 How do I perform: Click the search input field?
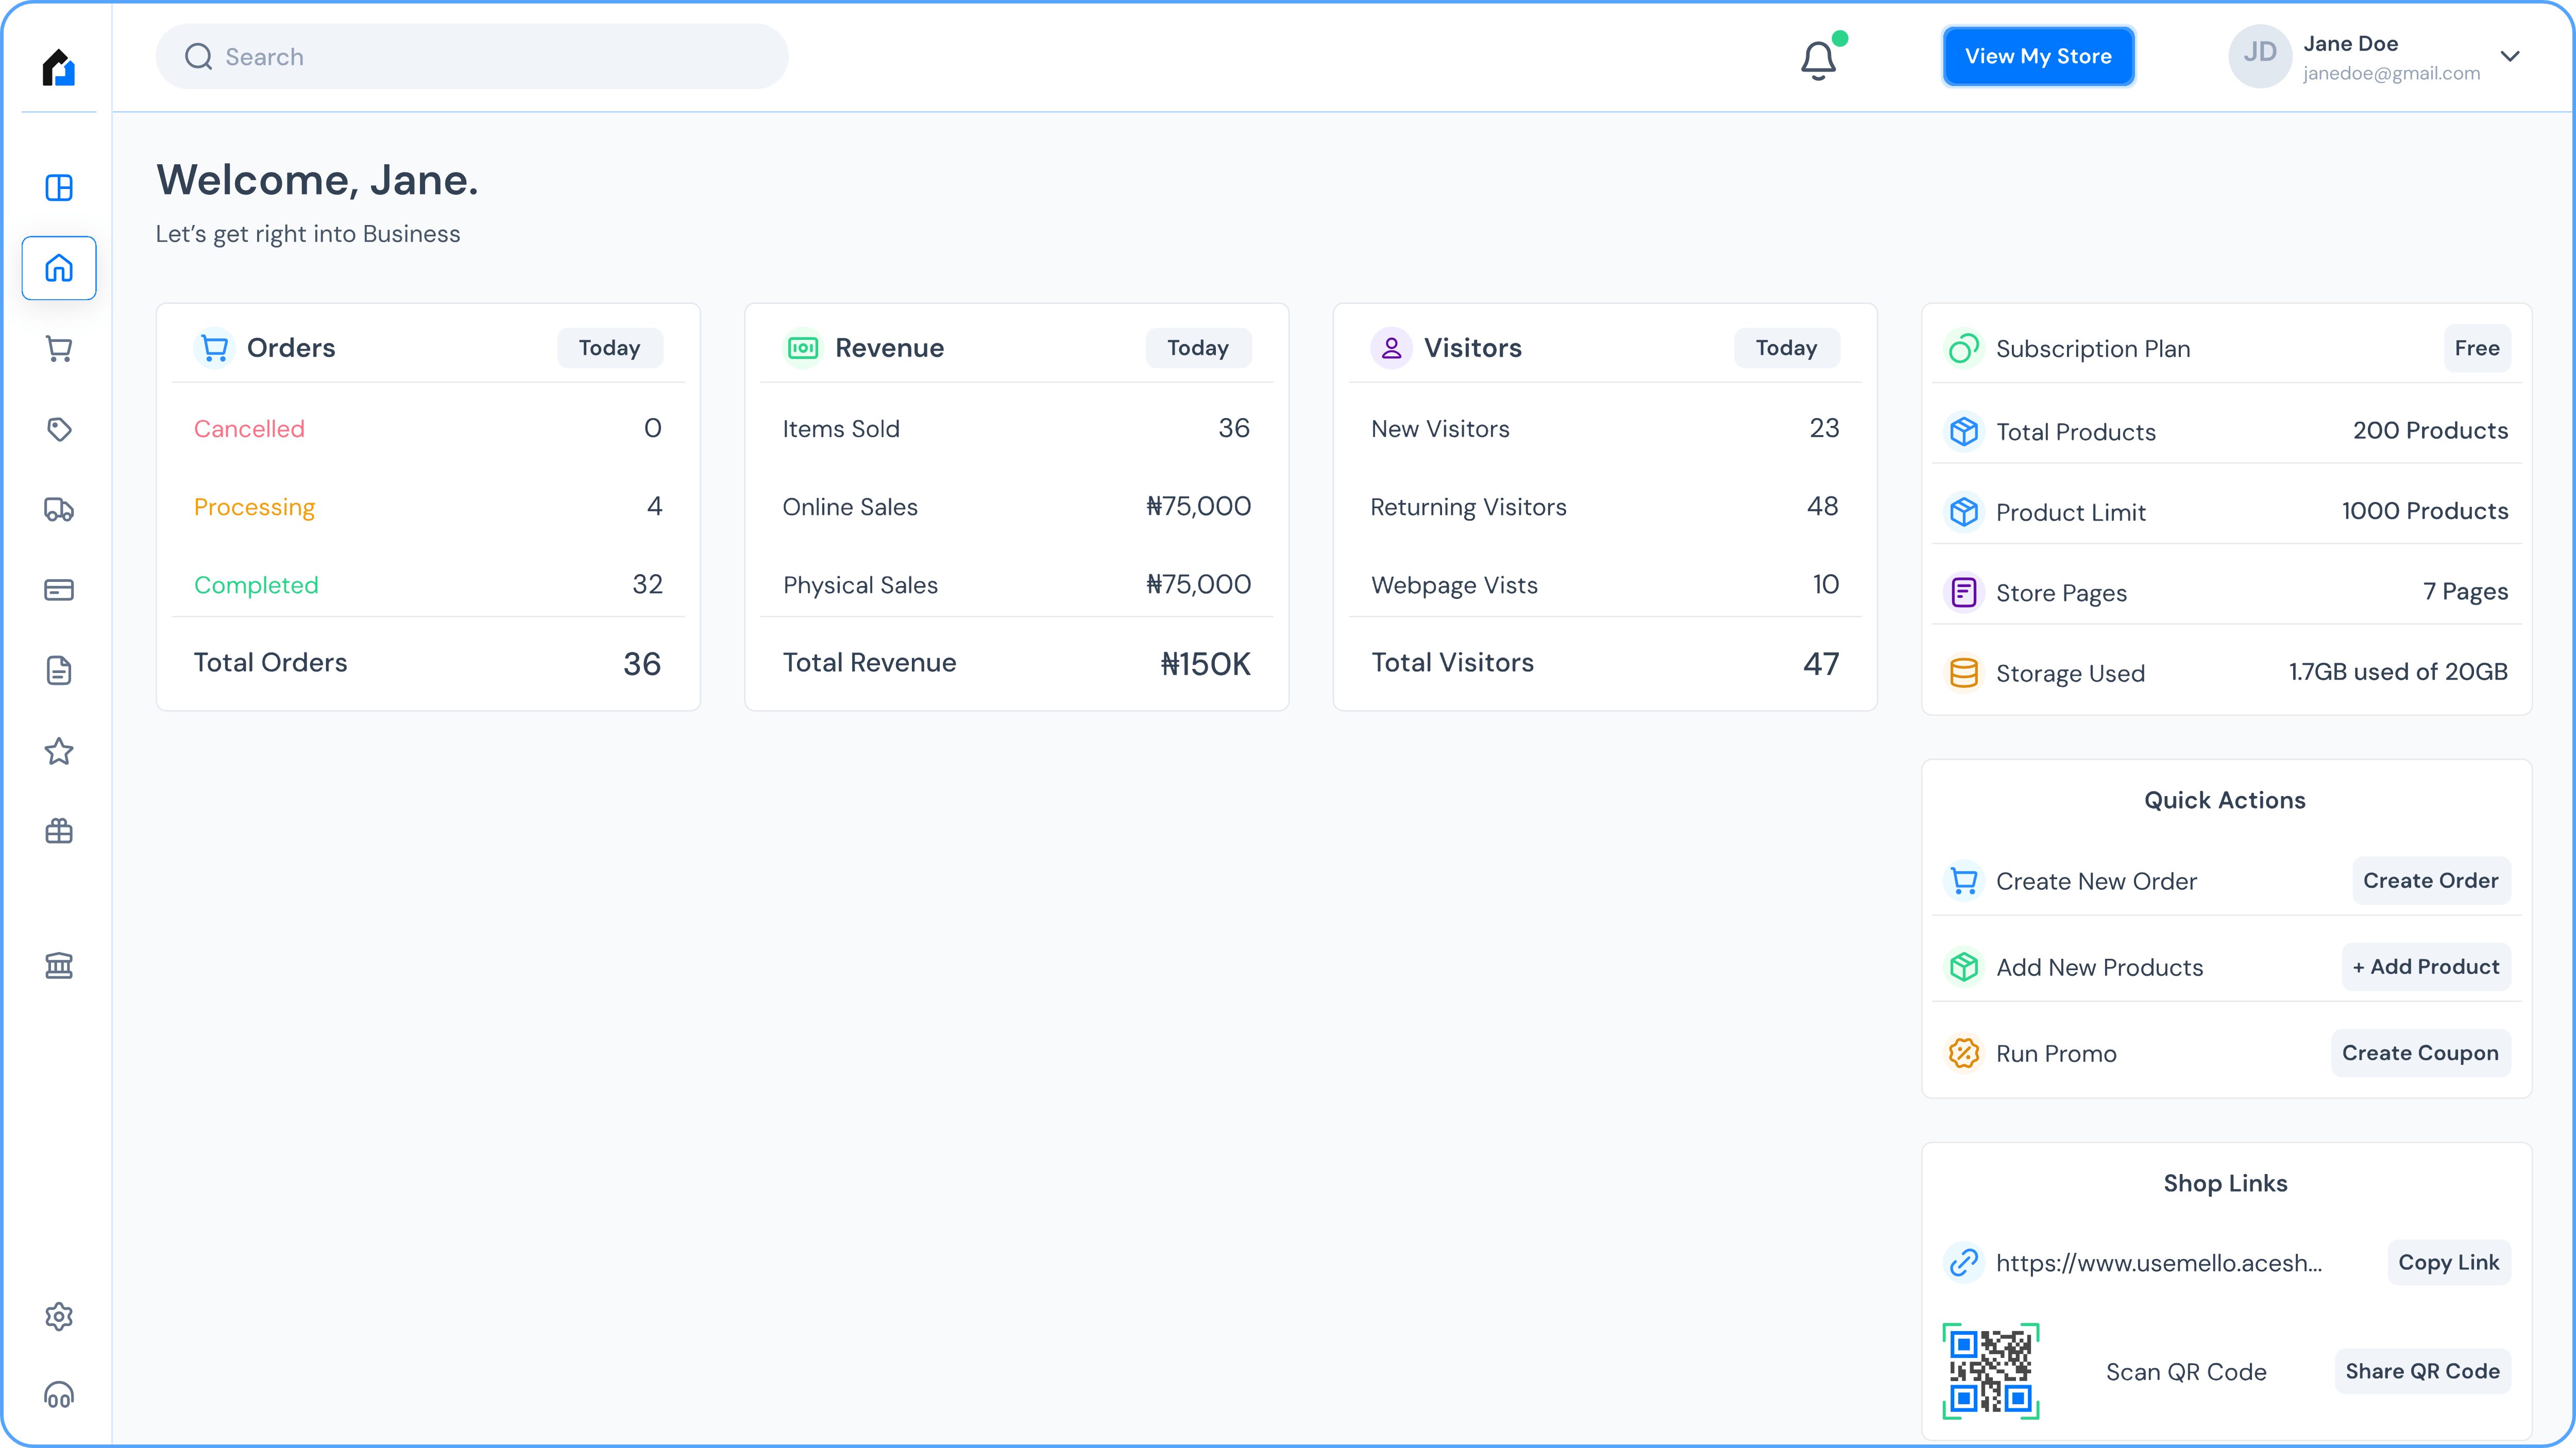[471, 56]
